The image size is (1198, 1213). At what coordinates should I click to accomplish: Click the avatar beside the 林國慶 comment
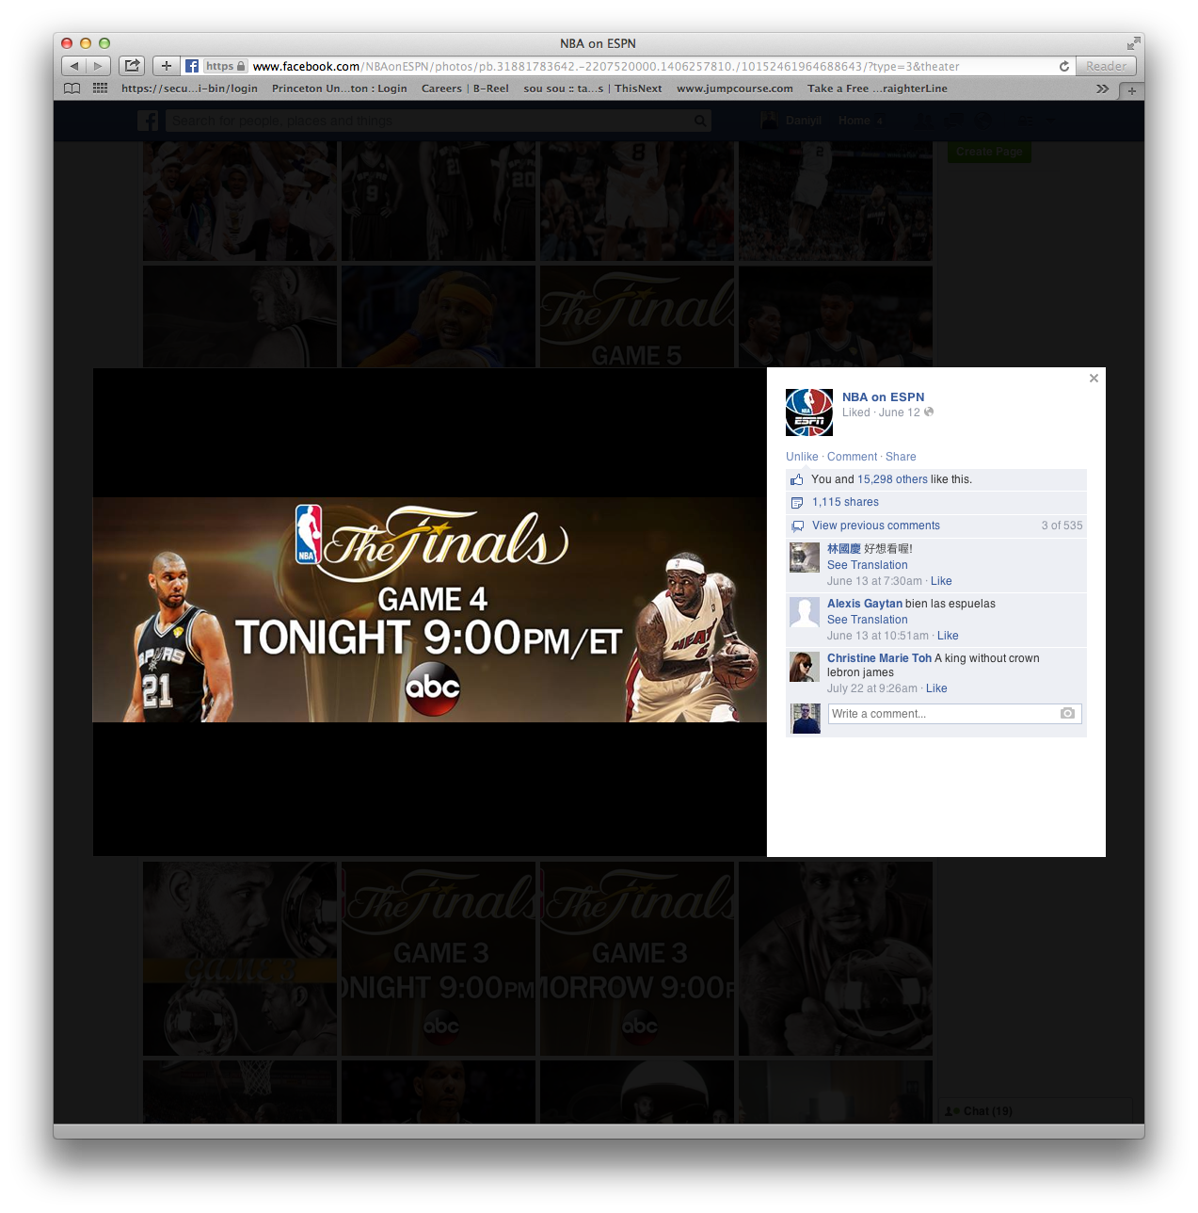tap(805, 558)
